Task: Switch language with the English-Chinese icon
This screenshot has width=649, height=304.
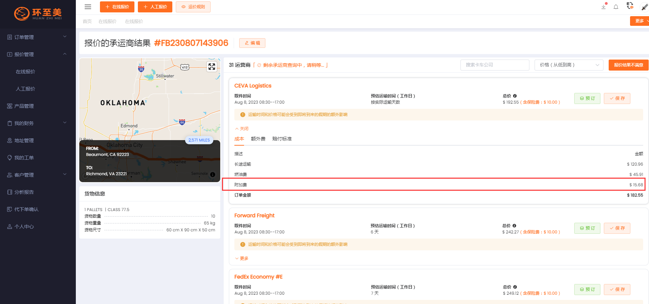Action: 630,6
